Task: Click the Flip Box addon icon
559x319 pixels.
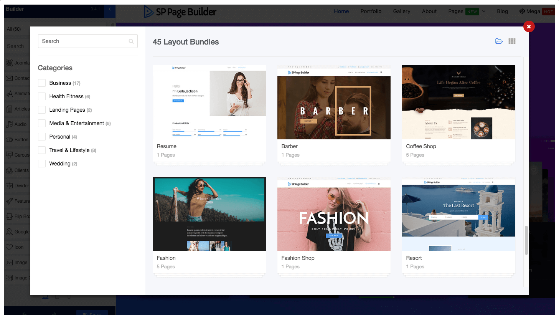Action: [9, 216]
